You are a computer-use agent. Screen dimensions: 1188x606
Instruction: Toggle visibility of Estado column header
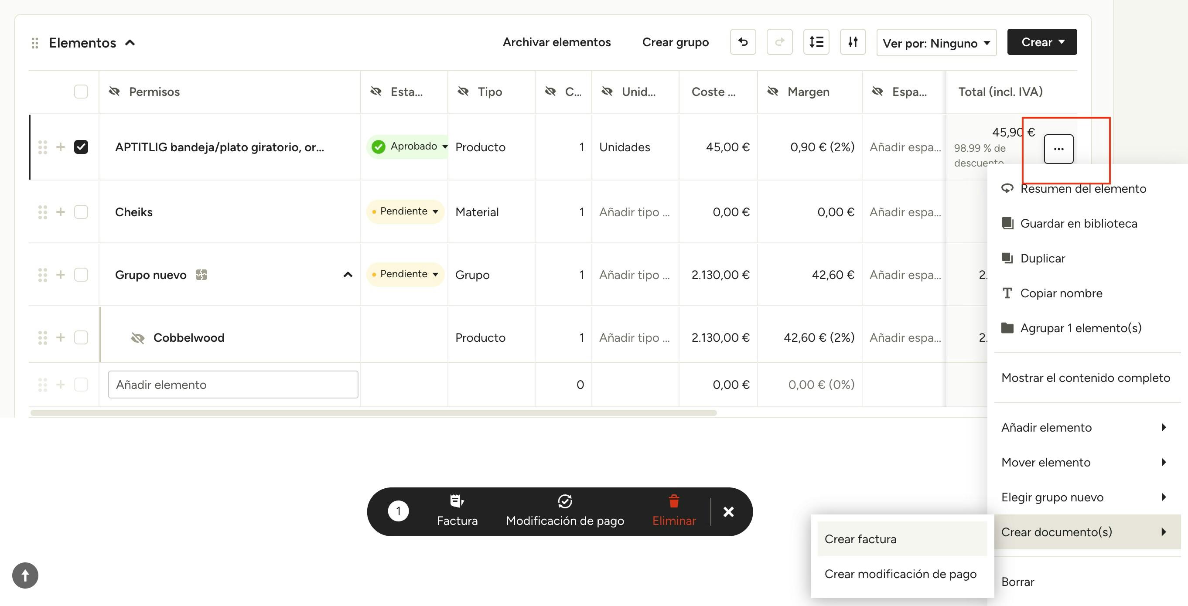pos(376,91)
